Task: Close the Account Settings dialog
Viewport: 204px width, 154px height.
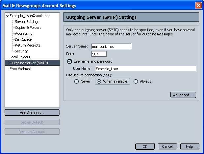Action: (198, 6)
